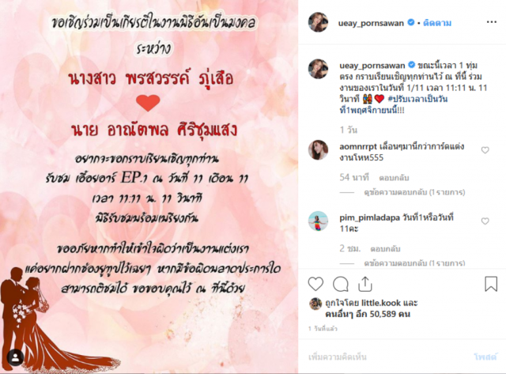
Task: Follow ueay_pornsawan with ติดตาม link
Action: 437,23
